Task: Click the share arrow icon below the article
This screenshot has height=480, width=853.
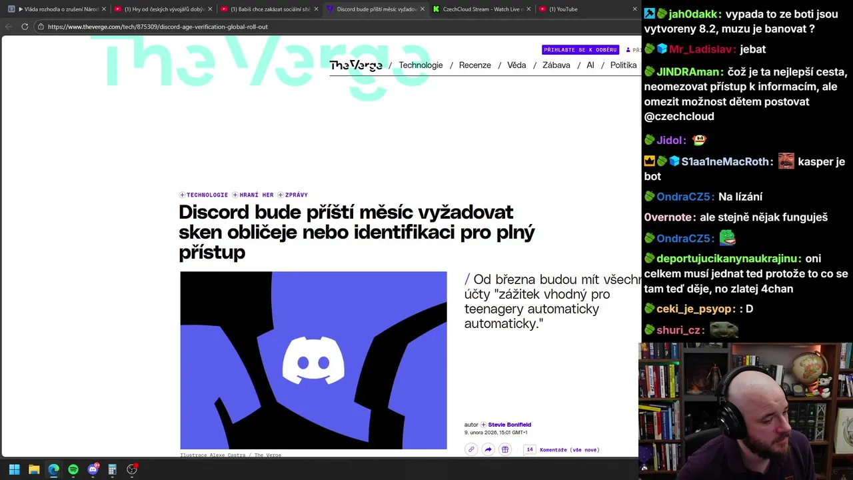Action: point(488,449)
